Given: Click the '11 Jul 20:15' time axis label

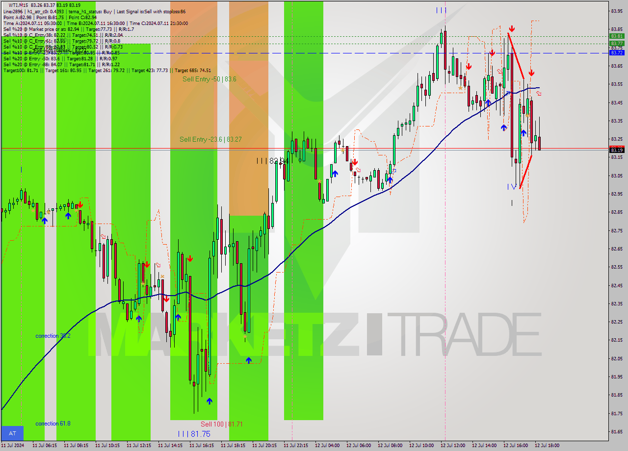Looking at the screenshot, I should pos(264,446).
